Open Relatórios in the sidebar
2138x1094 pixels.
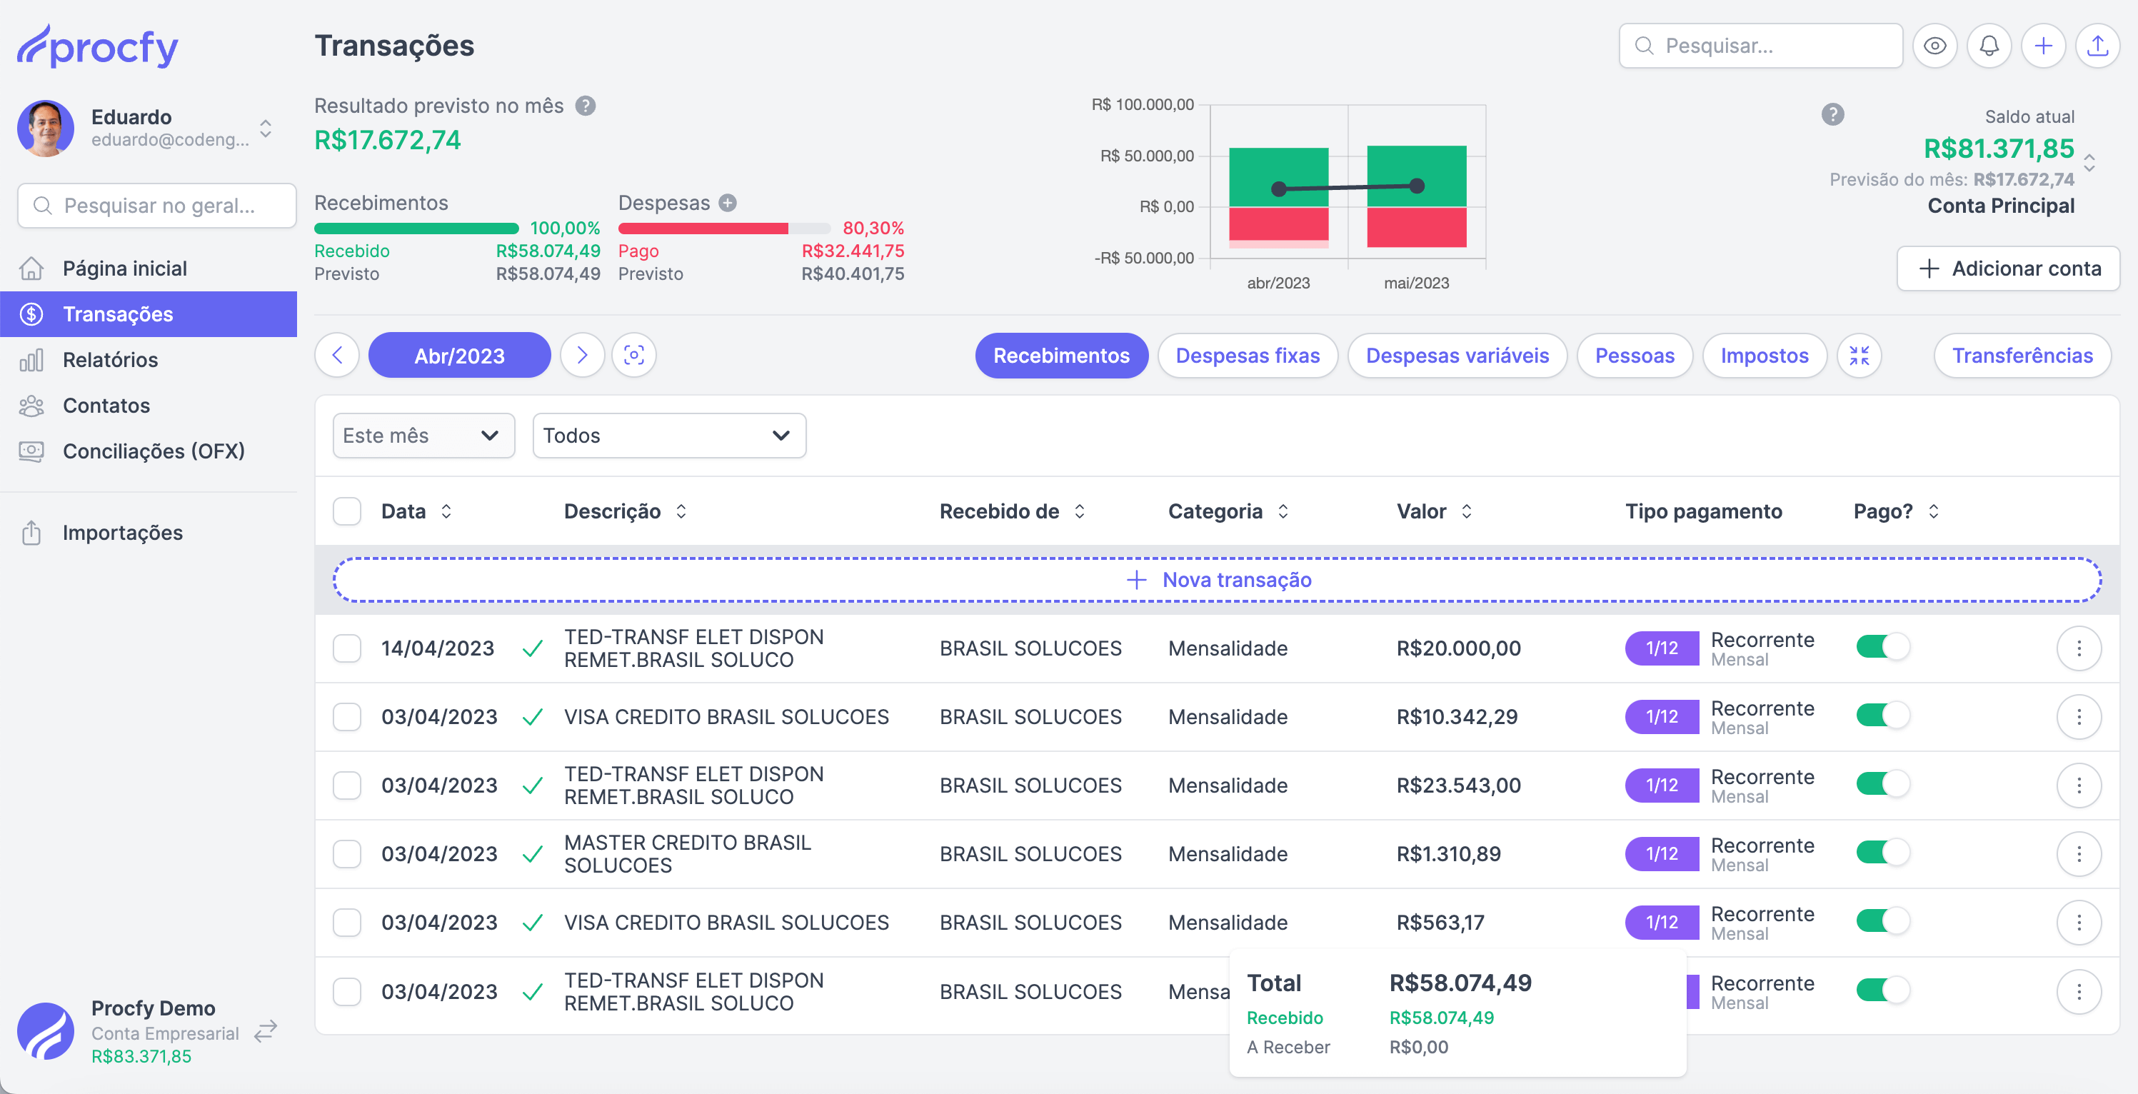tap(111, 359)
